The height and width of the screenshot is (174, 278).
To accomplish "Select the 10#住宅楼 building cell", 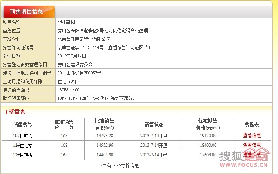I will (23, 135).
